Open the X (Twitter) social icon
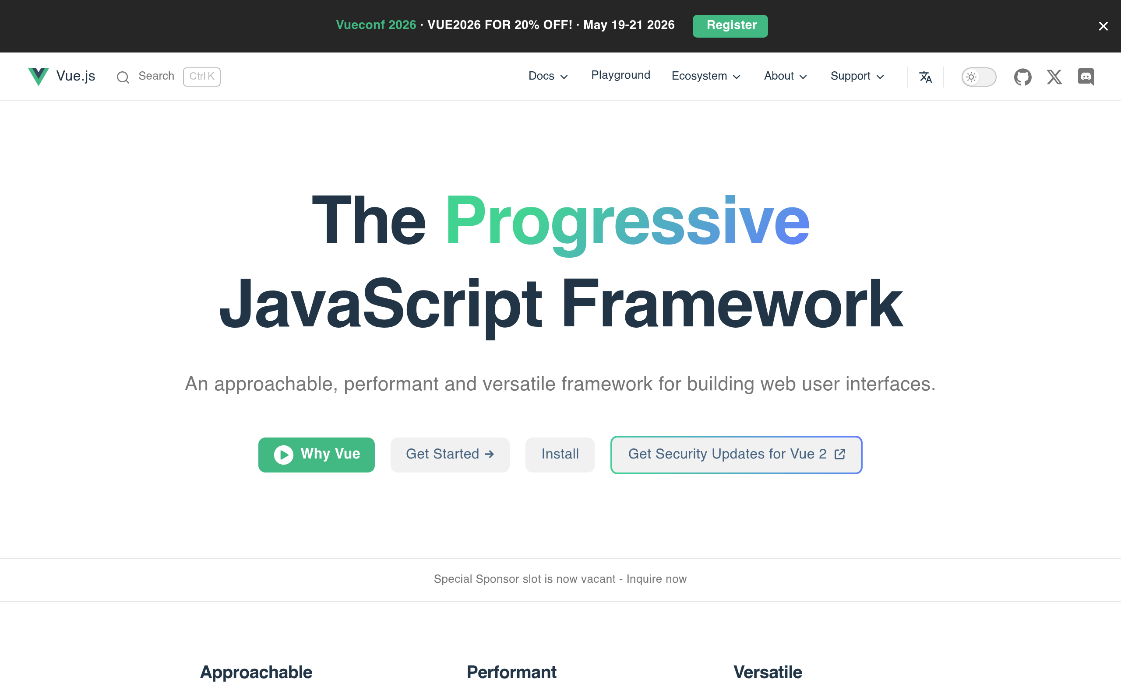 [x=1054, y=77]
